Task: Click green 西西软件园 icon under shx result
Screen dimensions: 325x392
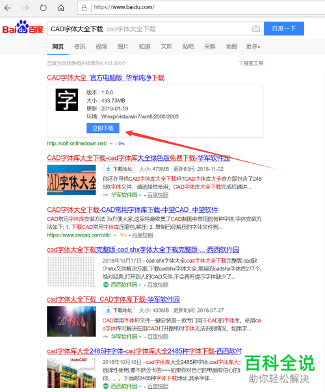Action: [106, 285]
